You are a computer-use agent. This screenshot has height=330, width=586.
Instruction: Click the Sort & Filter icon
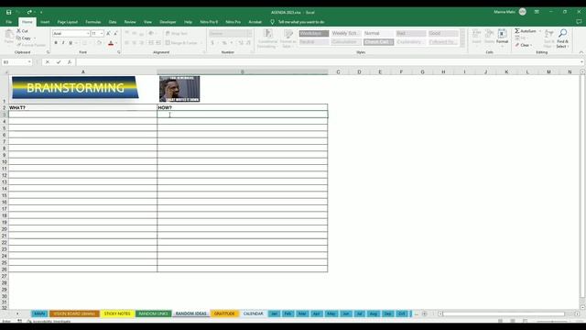548,34
